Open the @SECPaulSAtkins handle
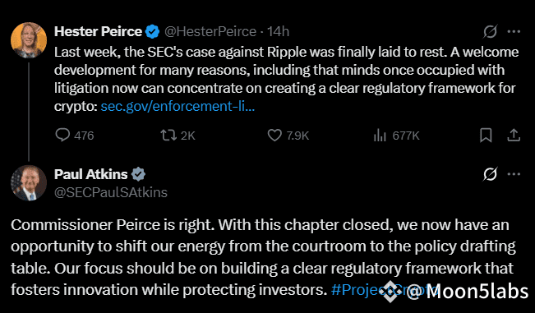This screenshot has height=313, width=535. [111, 192]
